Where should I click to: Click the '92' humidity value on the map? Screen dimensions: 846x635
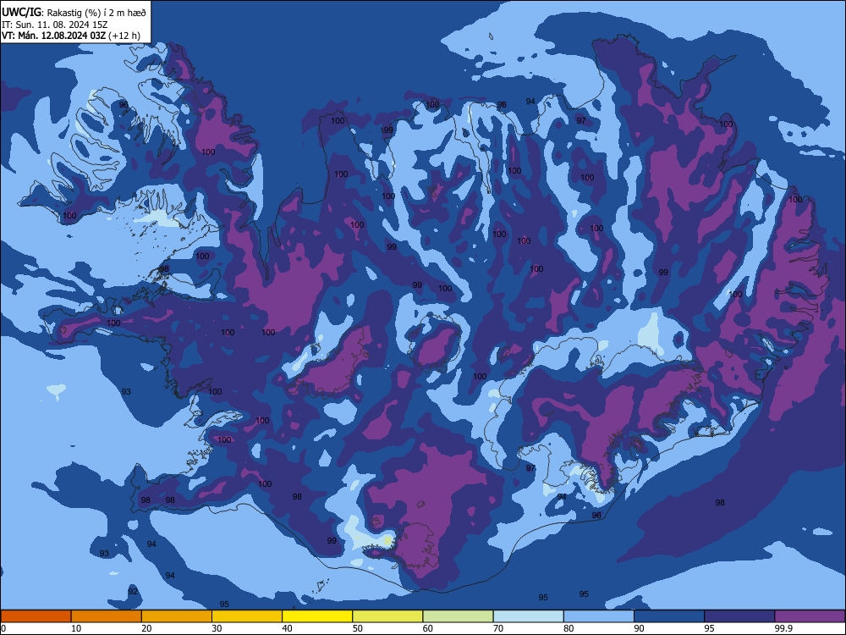coord(133,592)
